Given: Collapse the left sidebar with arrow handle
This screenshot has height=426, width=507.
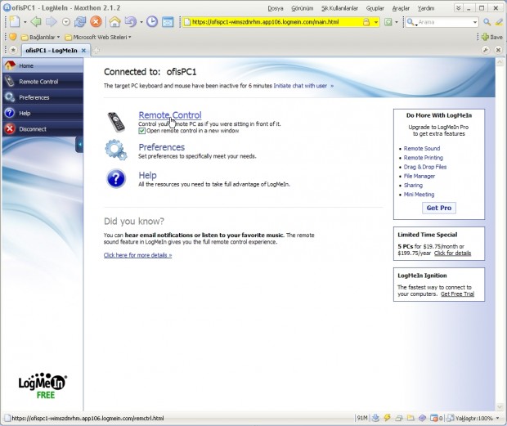Looking at the screenshot, I should pyautogui.click(x=79, y=145).
